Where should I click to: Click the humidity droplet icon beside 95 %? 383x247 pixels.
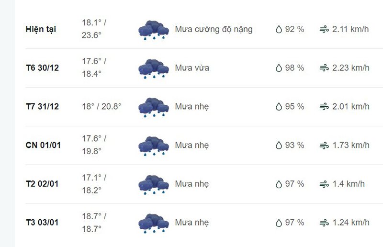pos(279,107)
